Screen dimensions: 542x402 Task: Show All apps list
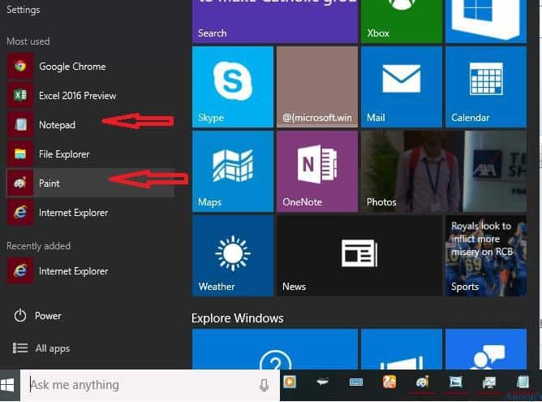click(x=41, y=348)
